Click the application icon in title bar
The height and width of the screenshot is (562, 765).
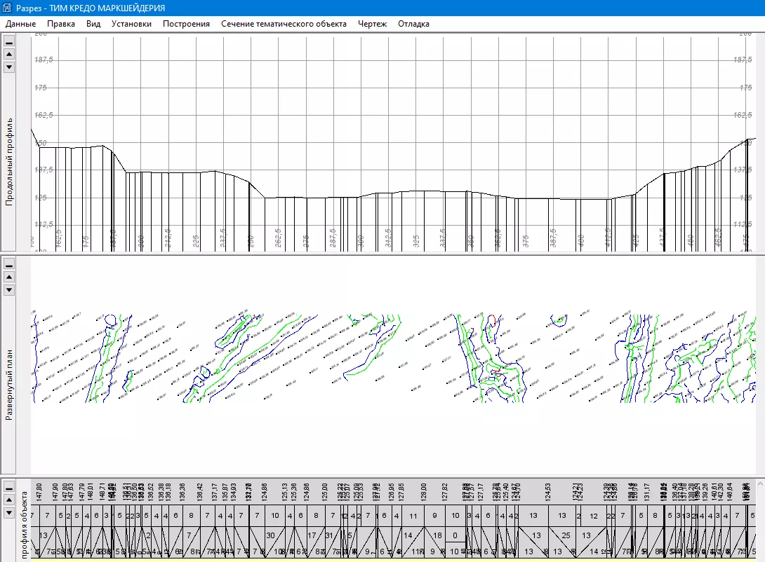(8, 8)
